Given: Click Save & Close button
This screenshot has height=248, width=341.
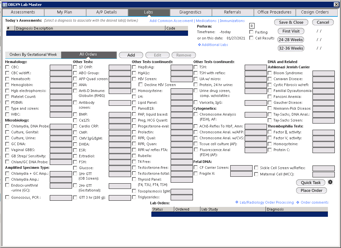Looking at the screenshot, I should [291, 22].
